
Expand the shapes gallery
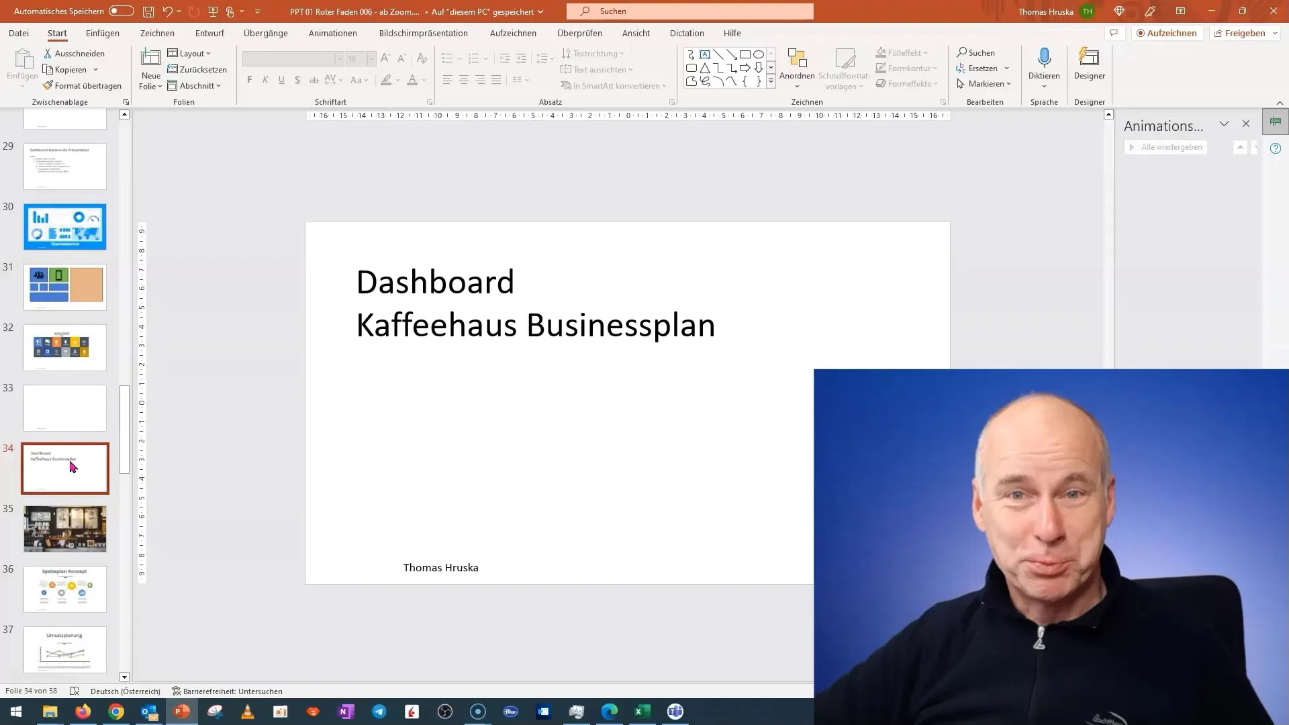click(x=771, y=81)
